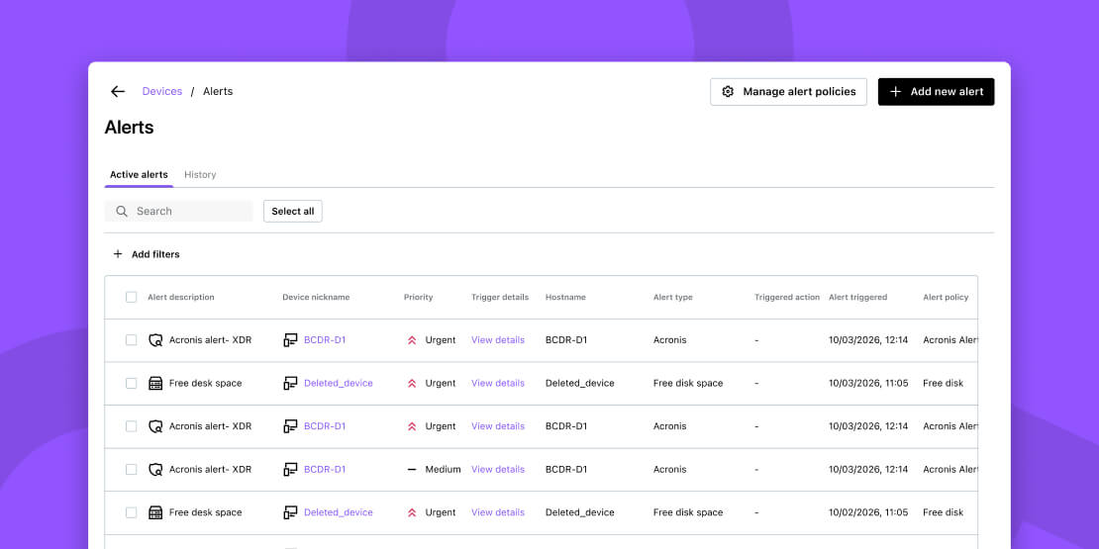
Task: Click hostname 'BCDR-D1' text in Medium row
Action: point(566,469)
